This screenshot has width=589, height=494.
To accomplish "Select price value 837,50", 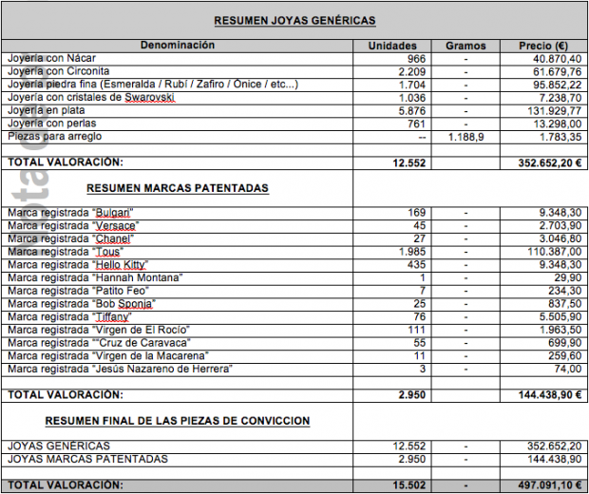I will coord(564,304).
